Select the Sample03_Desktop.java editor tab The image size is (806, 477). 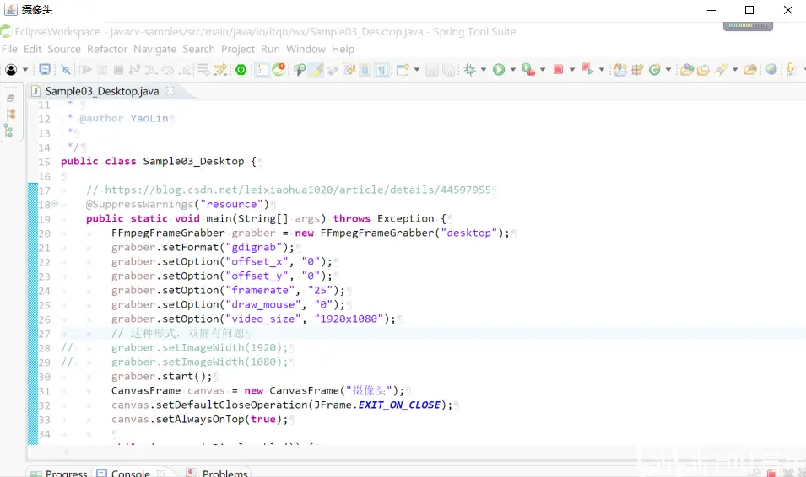(x=102, y=91)
